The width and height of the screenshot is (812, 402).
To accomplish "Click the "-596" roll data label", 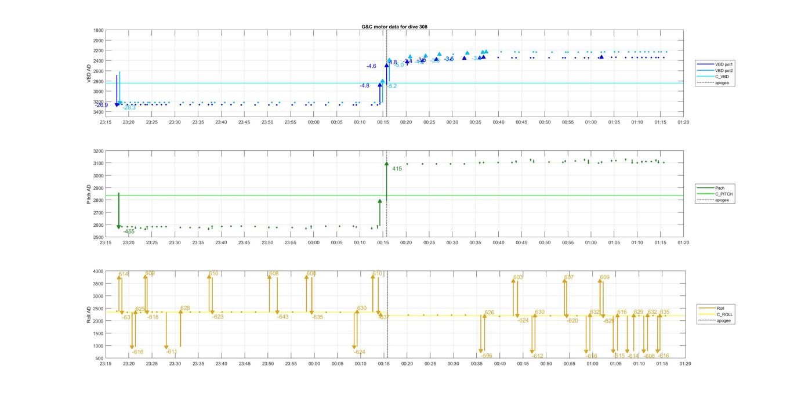I will click(487, 356).
